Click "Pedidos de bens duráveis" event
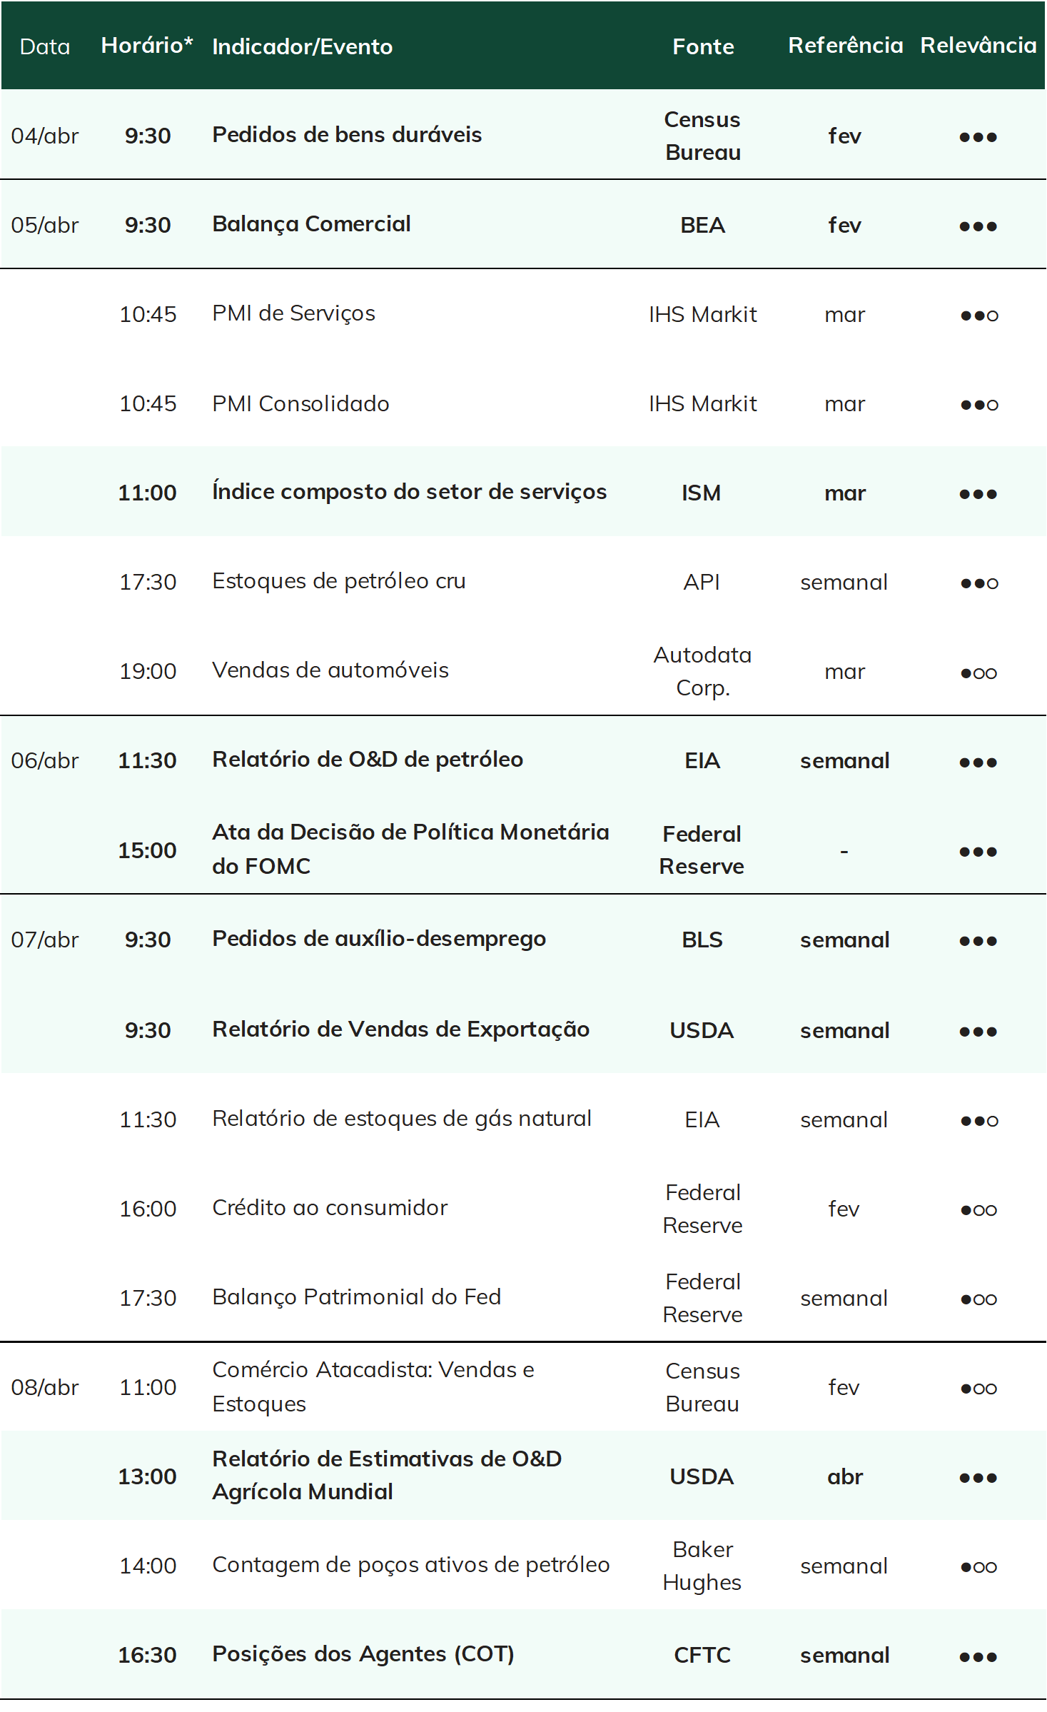The height and width of the screenshot is (1712, 1047). tap(347, 134)
